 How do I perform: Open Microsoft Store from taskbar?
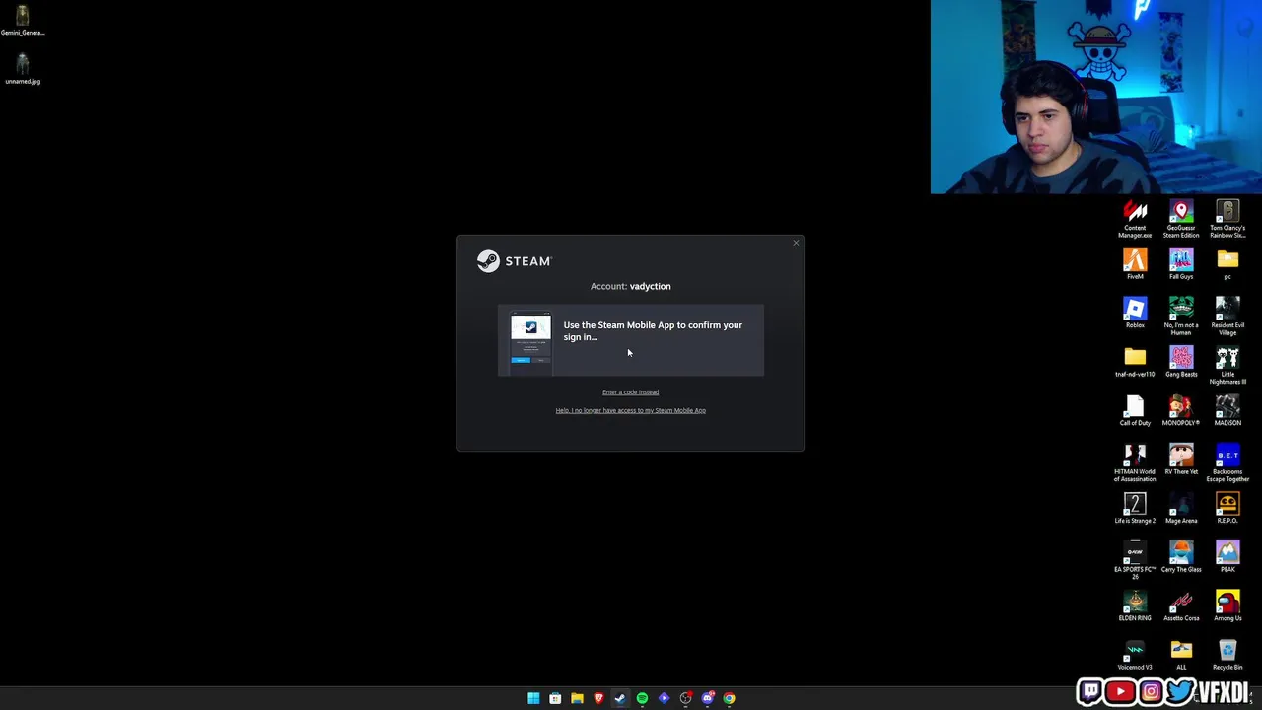555,698
